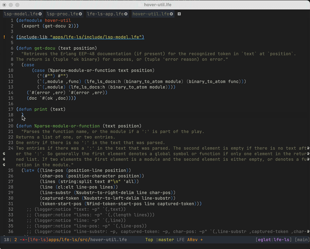Click the truncation arrow at end of line 36
310x249 pixels.
[x=308, y=231]
